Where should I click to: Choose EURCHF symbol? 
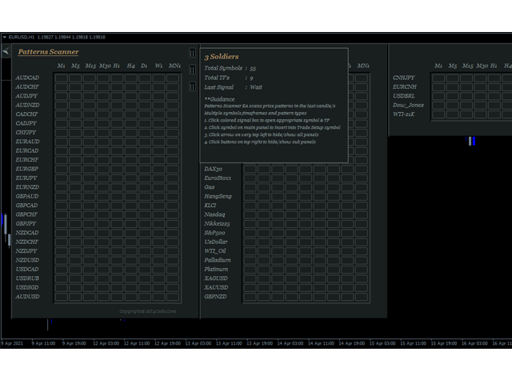(27, 160)
